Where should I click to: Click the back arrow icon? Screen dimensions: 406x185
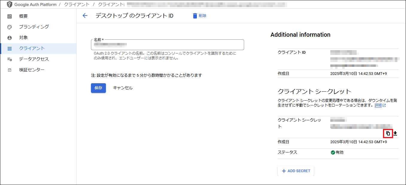click(x=85, y=16)
